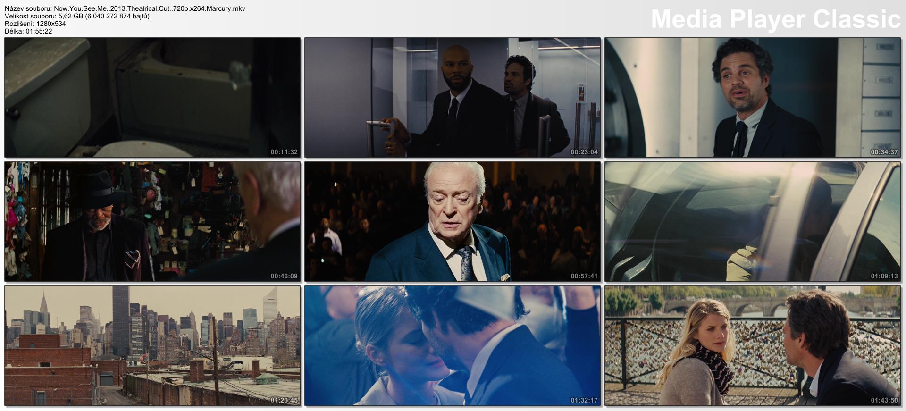Click the file name line ending in Marcury.mkv

(x=125, y=8)
